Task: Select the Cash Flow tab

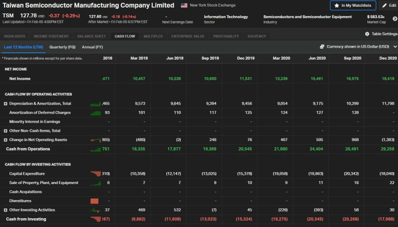Action: pos(124,36)
